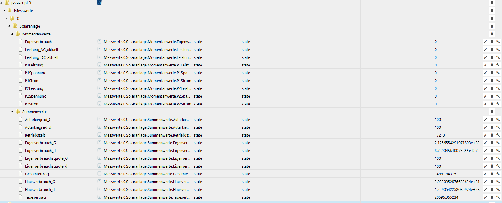Select the Leistung_AC_aktuell tree row
Screen dimensions: 502x203
tap(41, 50)
